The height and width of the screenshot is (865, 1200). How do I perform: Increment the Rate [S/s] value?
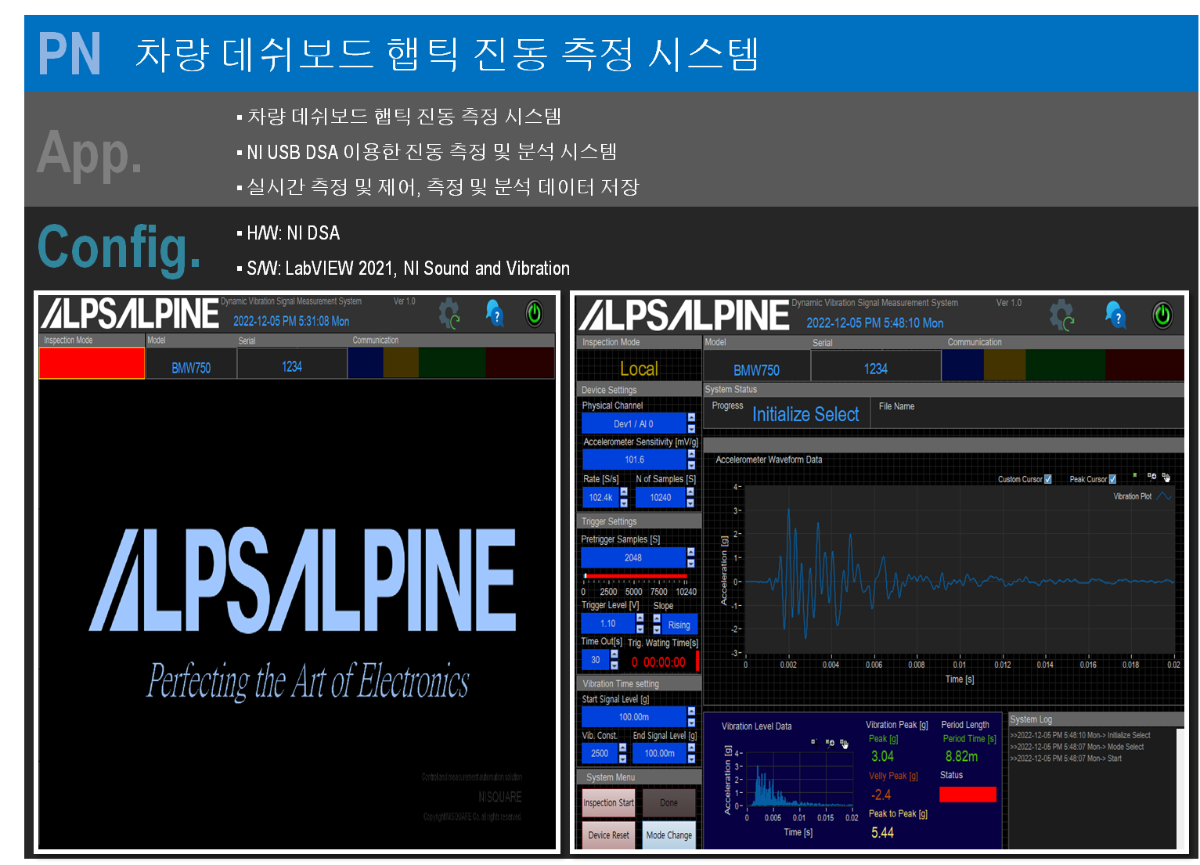click(624, 492)
